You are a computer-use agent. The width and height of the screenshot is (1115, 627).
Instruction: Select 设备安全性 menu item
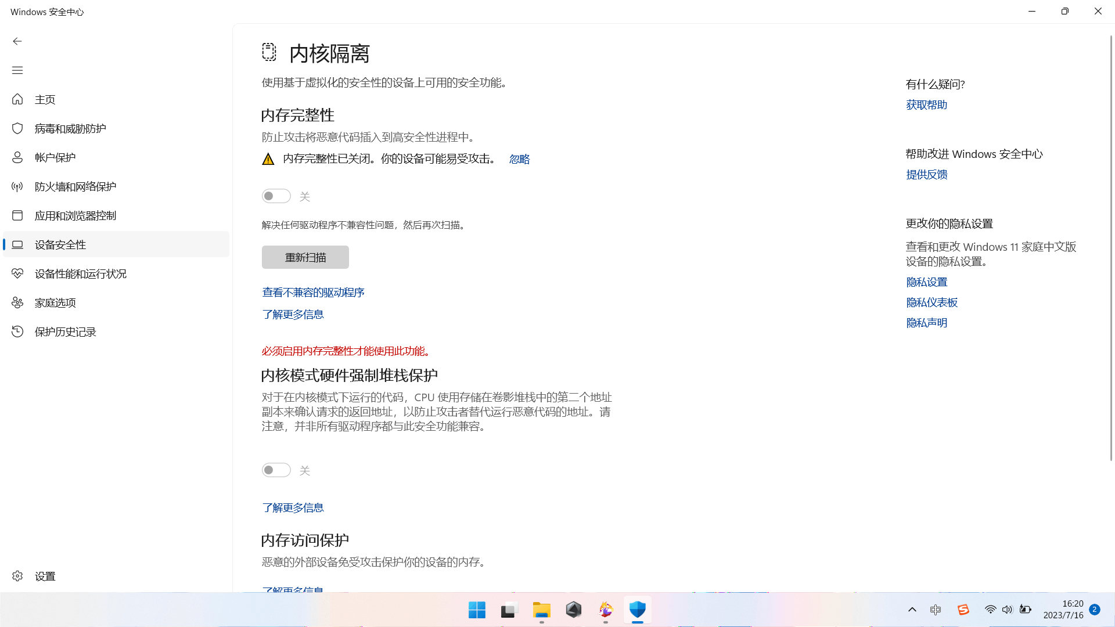(60, 244)
